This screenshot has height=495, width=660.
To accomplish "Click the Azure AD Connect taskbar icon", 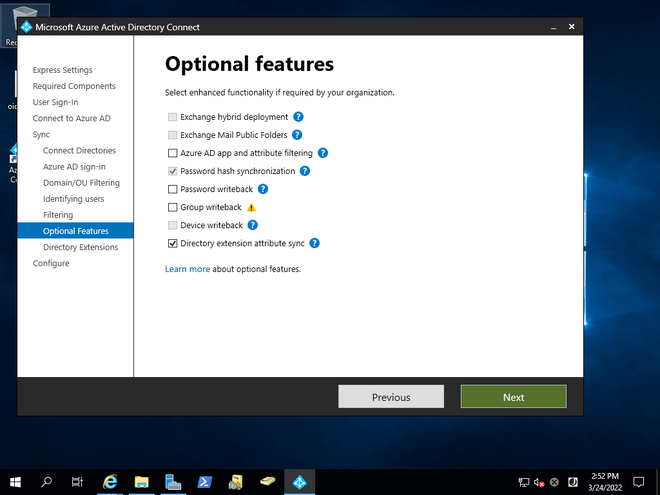I will (299, 482).
